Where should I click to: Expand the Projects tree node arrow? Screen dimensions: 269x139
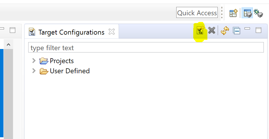pyautogui.click(x=34, y=61)
